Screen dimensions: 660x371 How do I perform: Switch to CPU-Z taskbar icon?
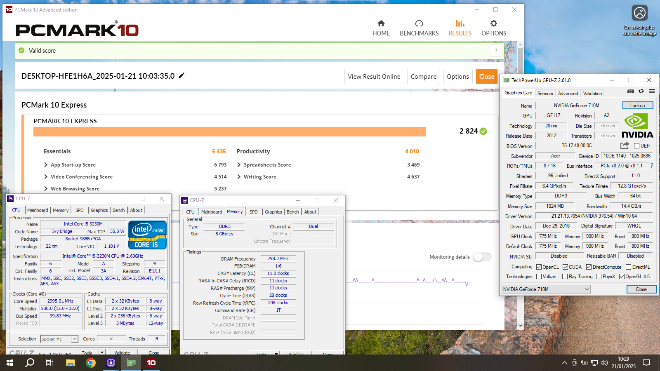pyautogui.click(x=111, y=363)
